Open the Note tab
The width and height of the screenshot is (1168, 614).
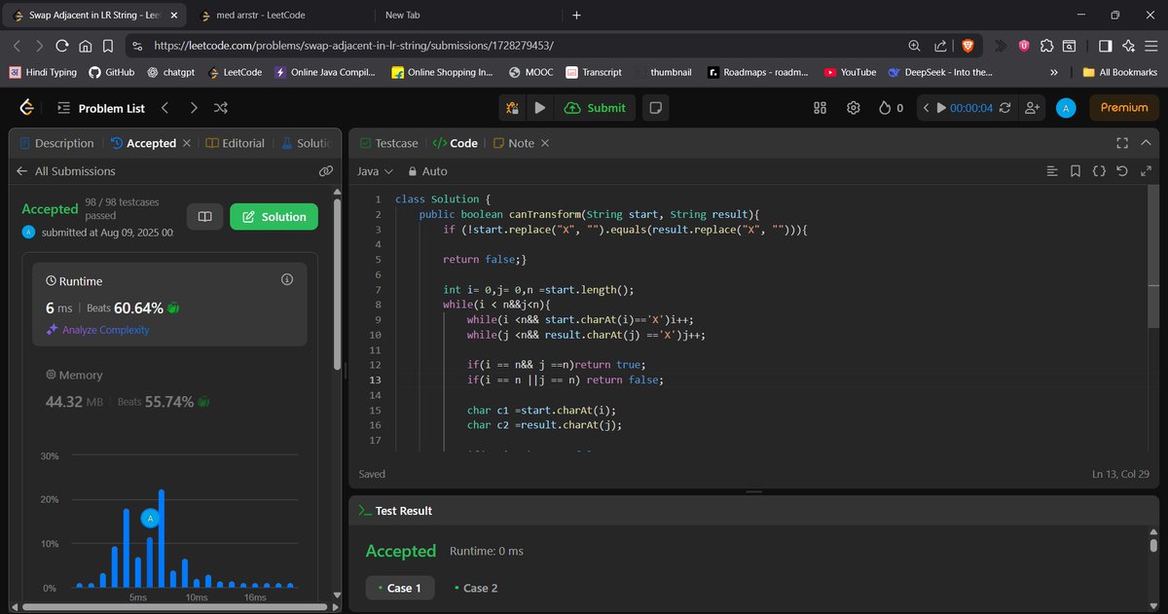coord(513,143)
